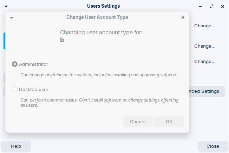Close the Users Settings window with X

(223, 6)
